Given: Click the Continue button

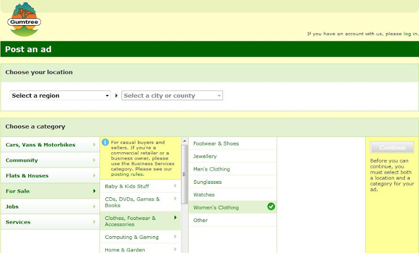Looking at the screenshot, I should point(392,147).
